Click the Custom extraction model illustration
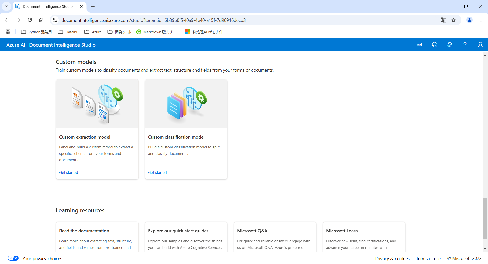Viewport: 488px width, 264px height. point(97,104)
